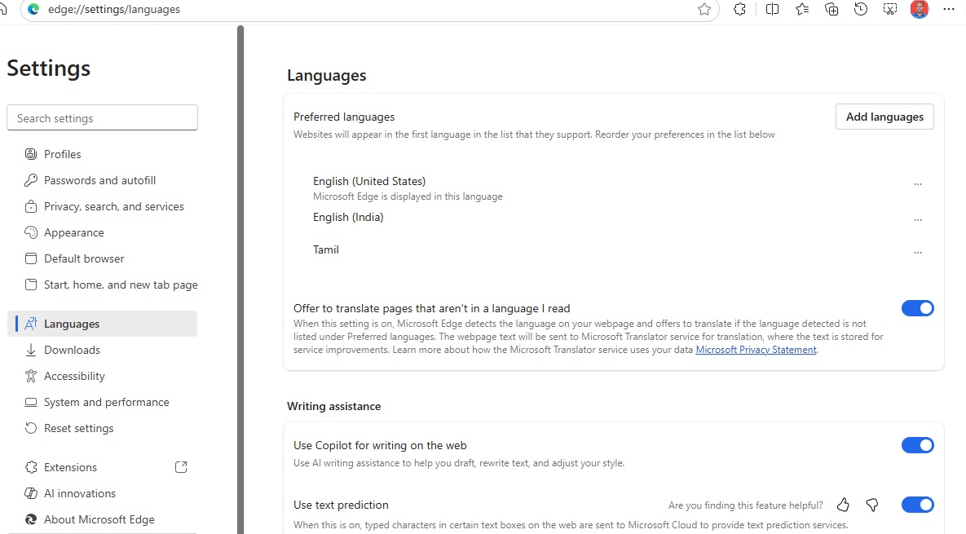Go to Privacy, search, and services settings
966x534 pixels.
coord(113,206)
